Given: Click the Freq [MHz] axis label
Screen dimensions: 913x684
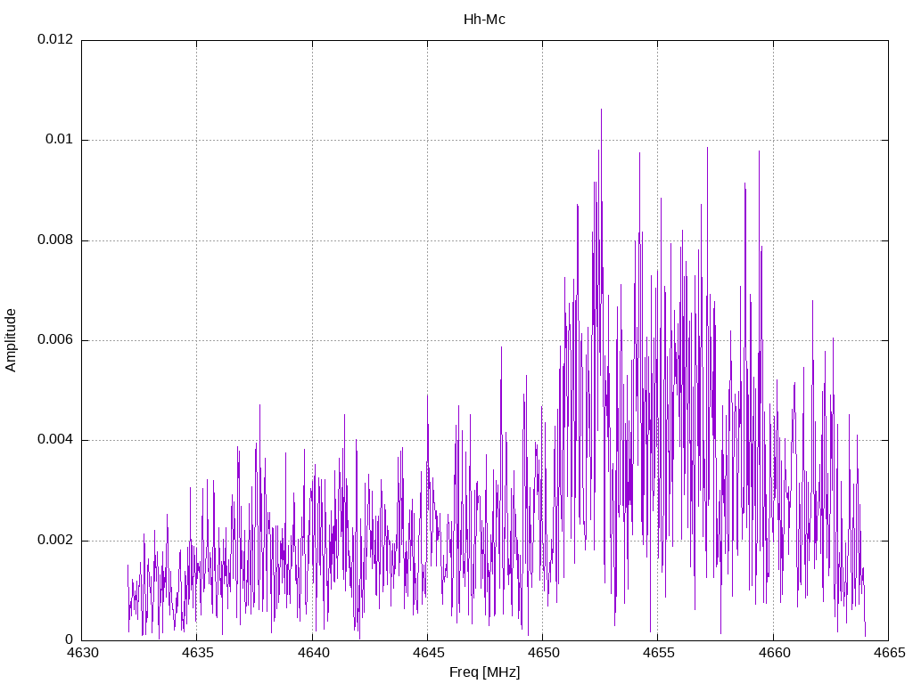Looking at the screenshot, I should click(x=484, y=672).
